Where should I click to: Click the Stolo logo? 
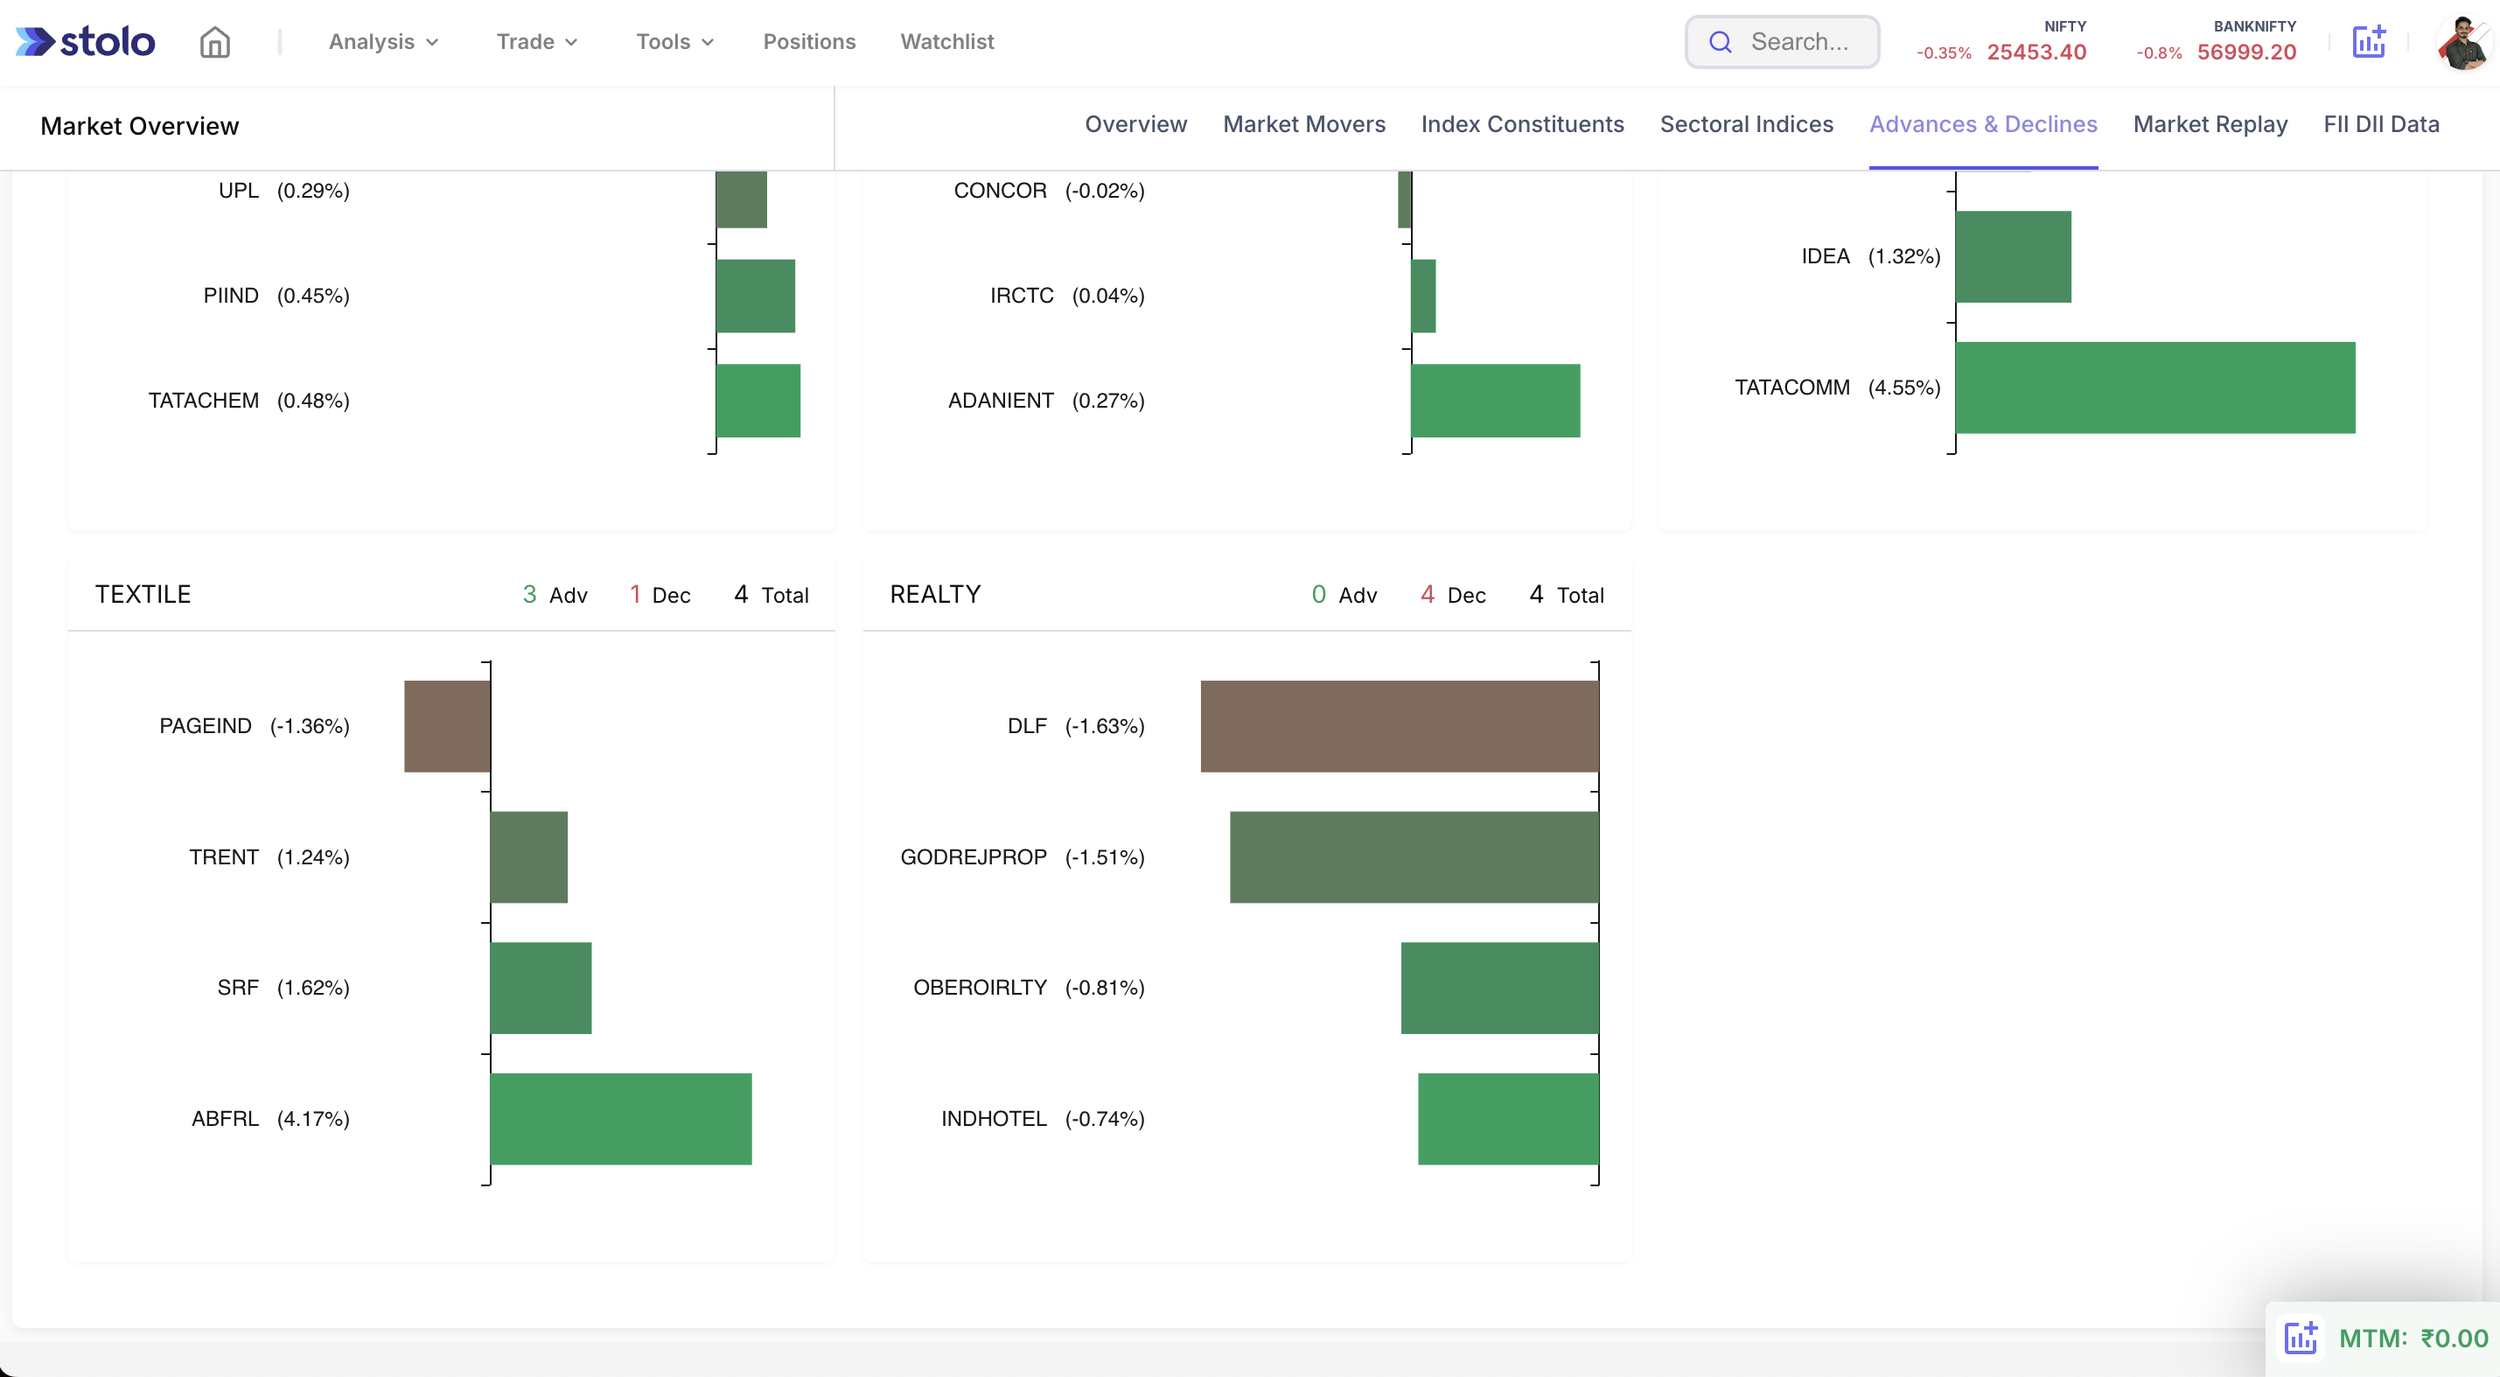(x=86, y=42)
